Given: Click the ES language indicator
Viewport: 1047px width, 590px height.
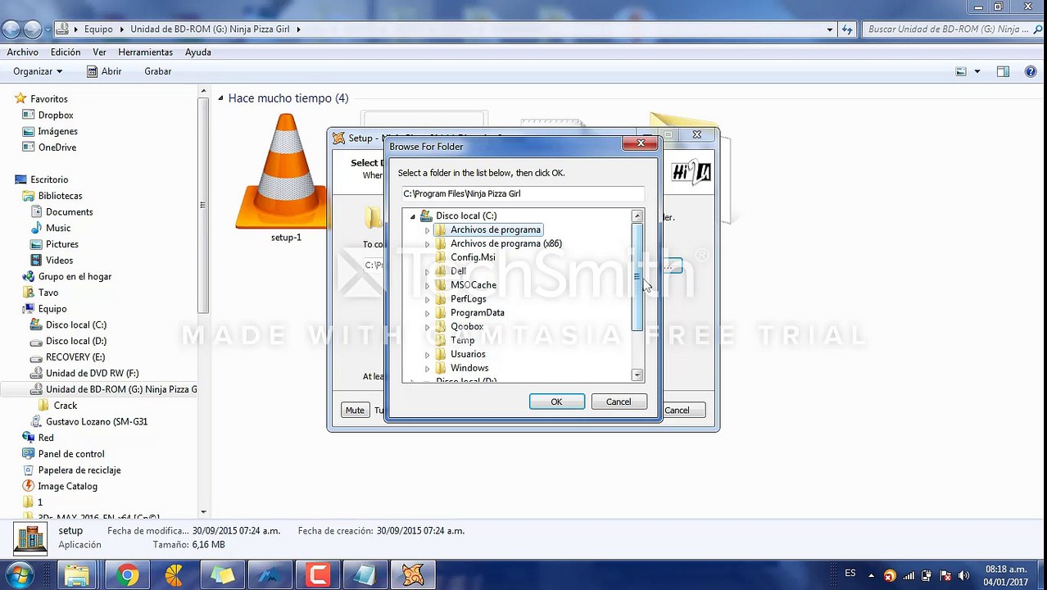Looking at the screenshot, I should click(x=850, y=573).
